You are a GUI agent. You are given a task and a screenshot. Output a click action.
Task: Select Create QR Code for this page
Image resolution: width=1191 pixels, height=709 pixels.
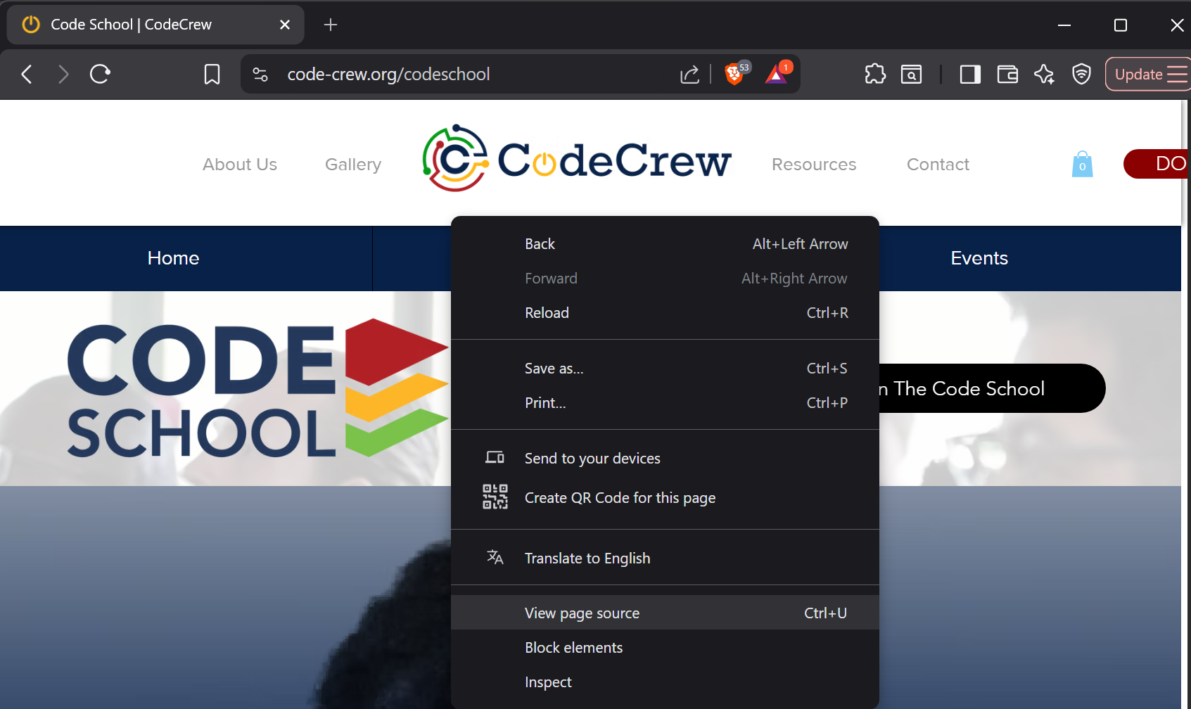(620, 497)
